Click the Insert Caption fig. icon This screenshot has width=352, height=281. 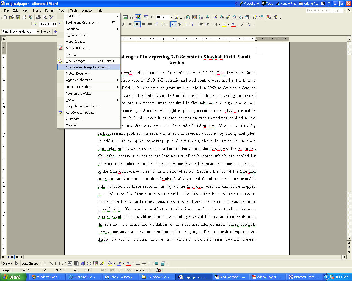255,17
